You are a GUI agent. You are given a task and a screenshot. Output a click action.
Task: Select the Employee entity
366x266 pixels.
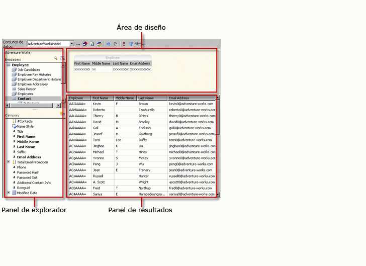pos(20,65)
